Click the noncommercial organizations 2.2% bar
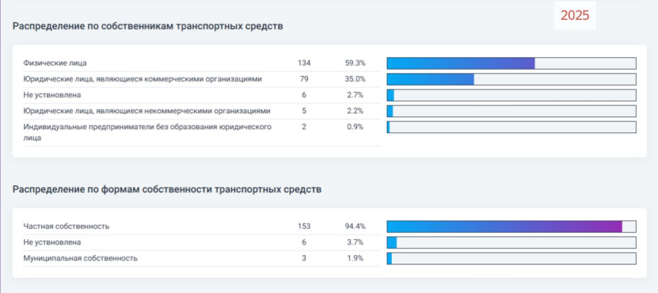 [x=511, y=111]
